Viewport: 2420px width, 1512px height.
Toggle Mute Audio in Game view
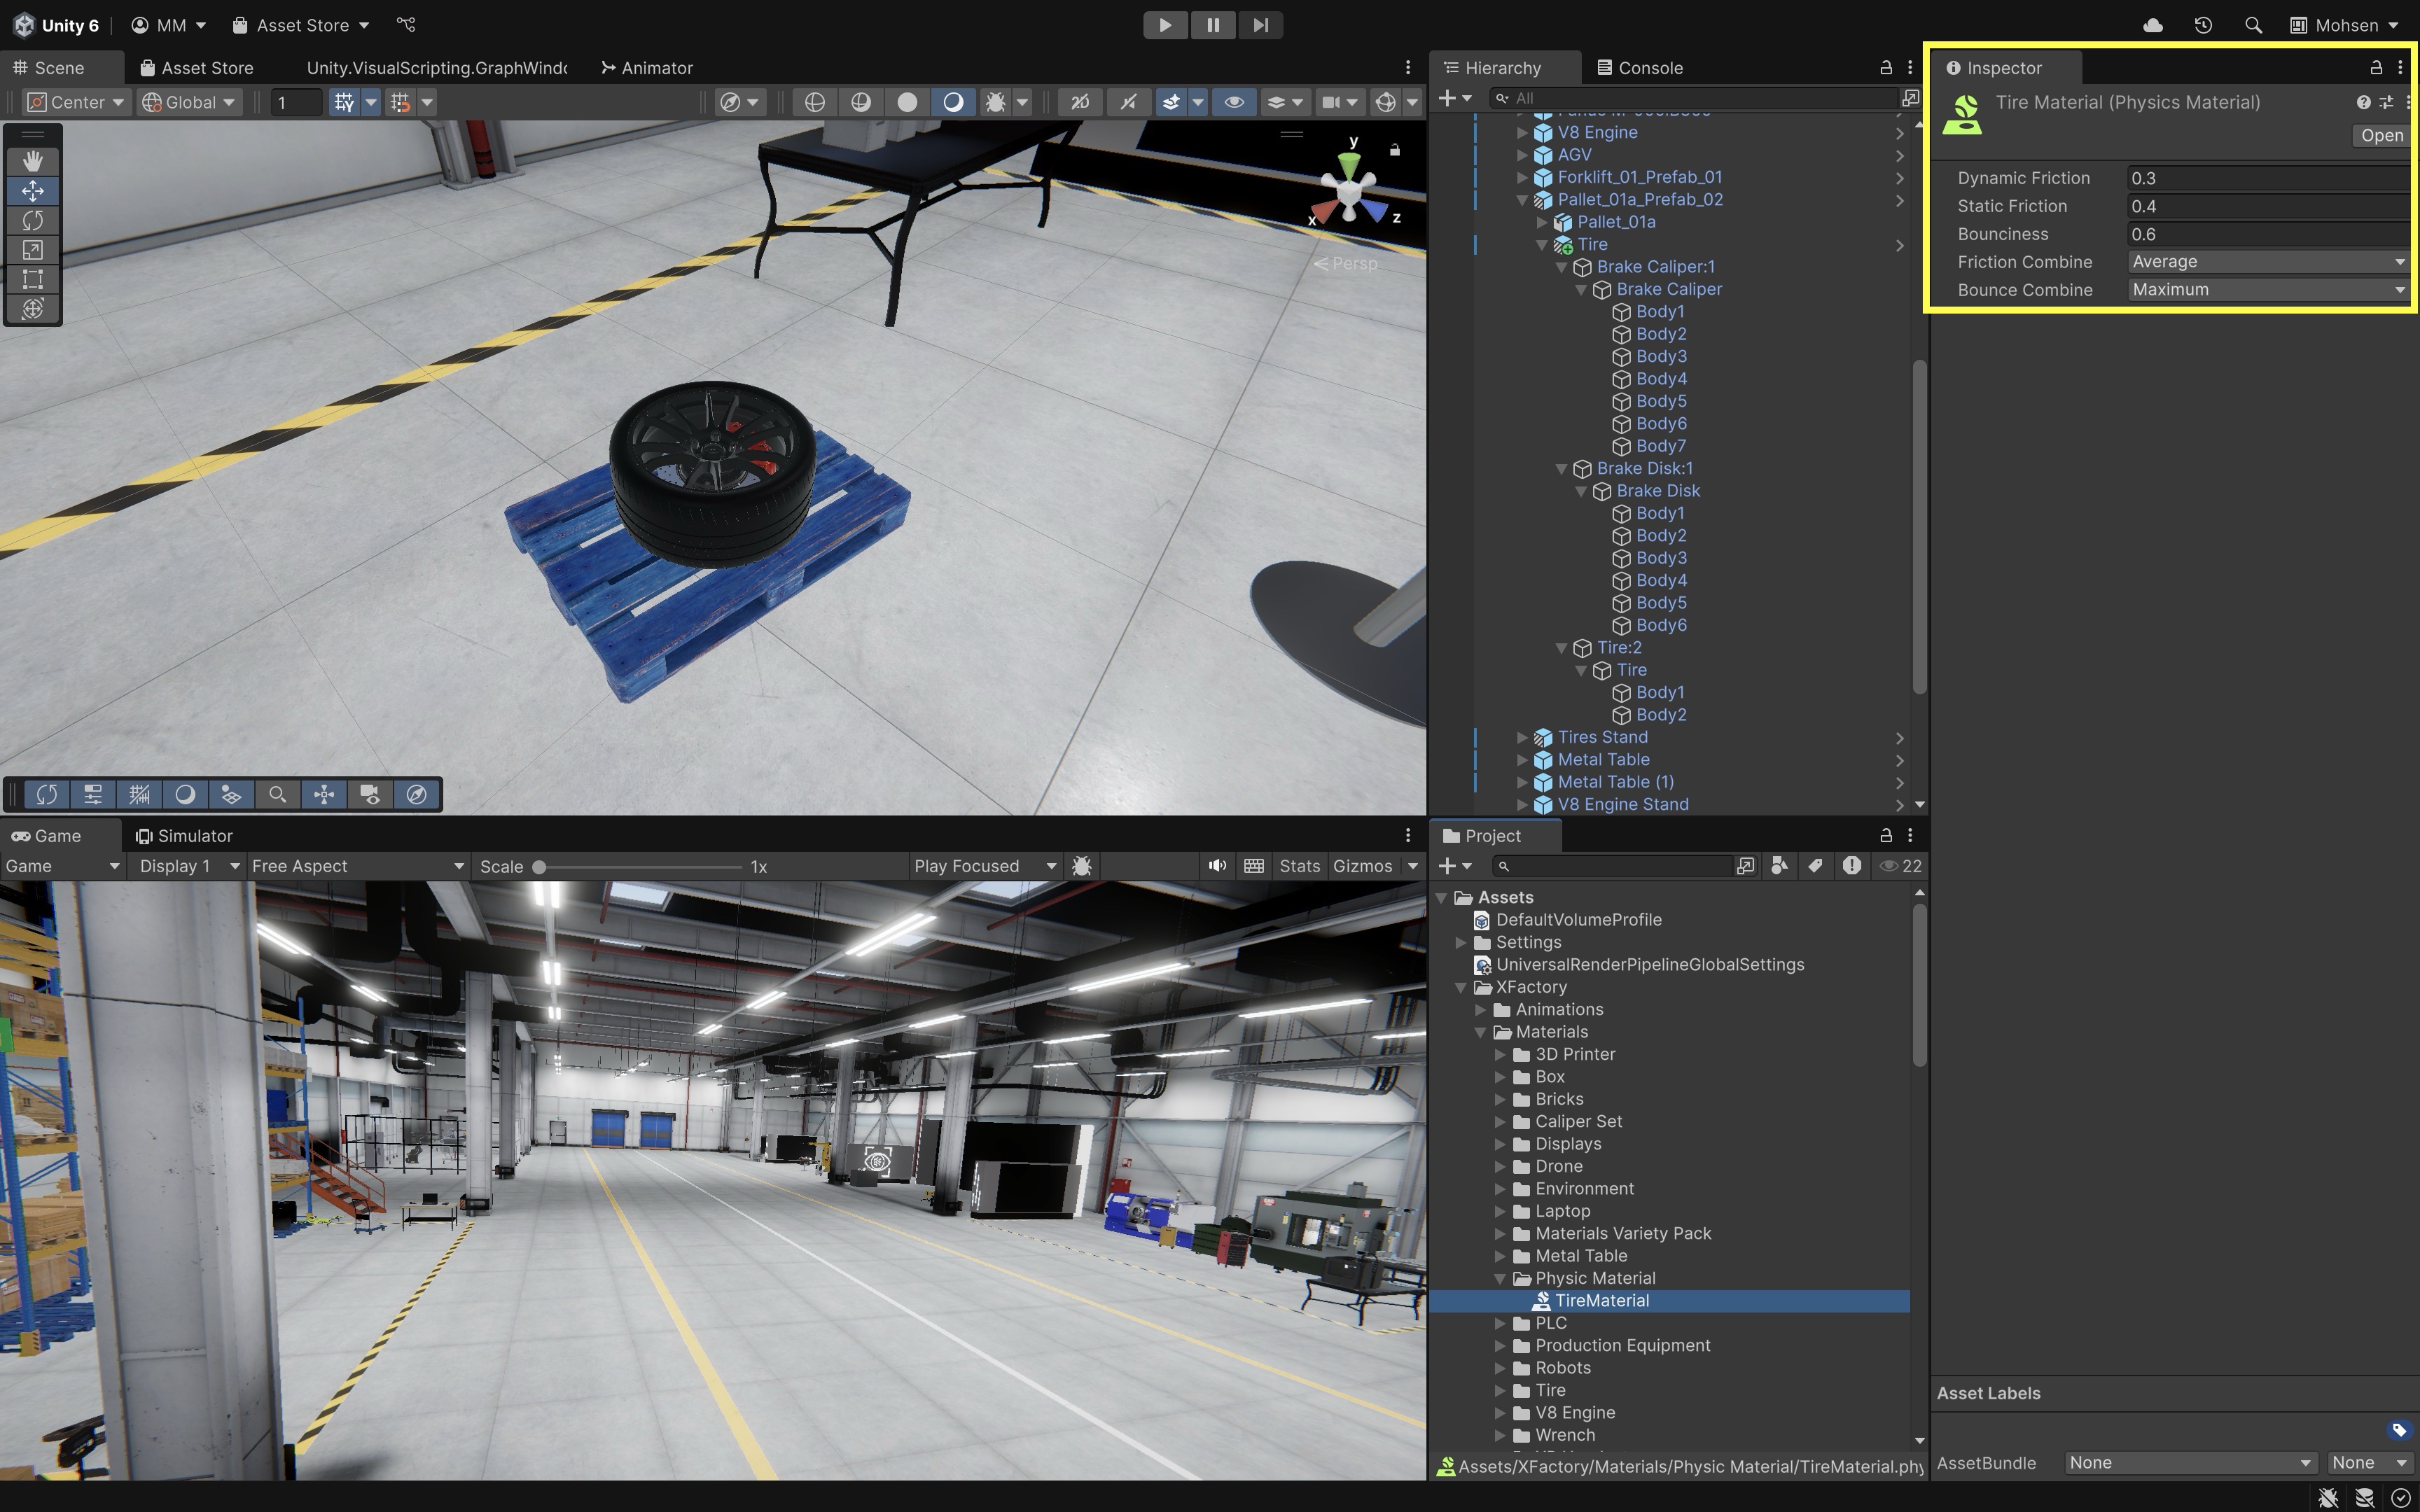pos(1216,866)
